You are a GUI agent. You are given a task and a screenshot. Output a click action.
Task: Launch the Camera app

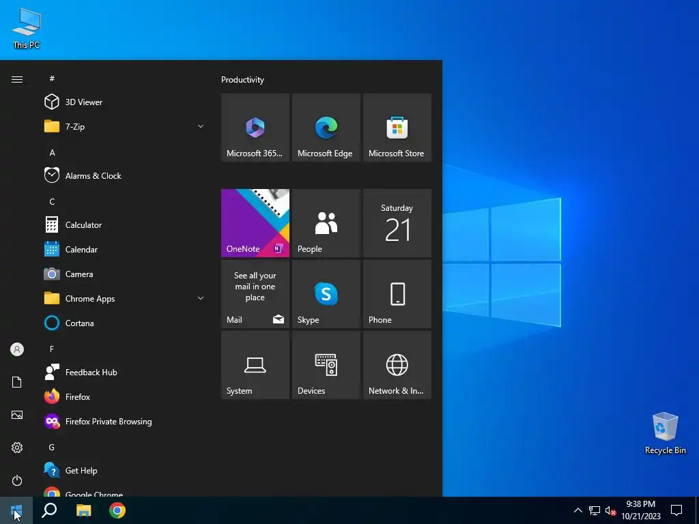tap(125, 274)
